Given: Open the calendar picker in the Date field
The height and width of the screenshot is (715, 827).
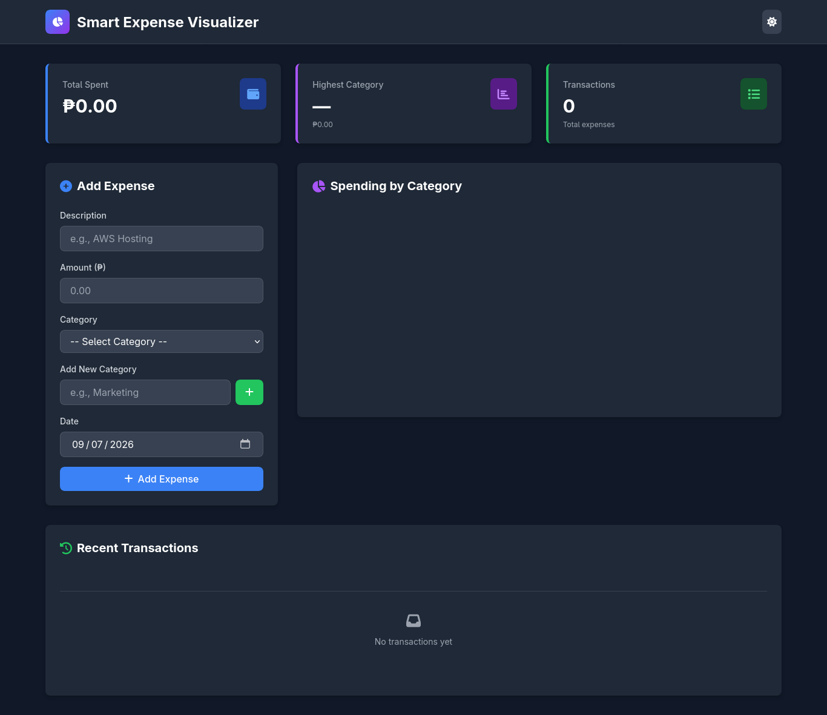Looking at the screenshot, I should (245, 444).
